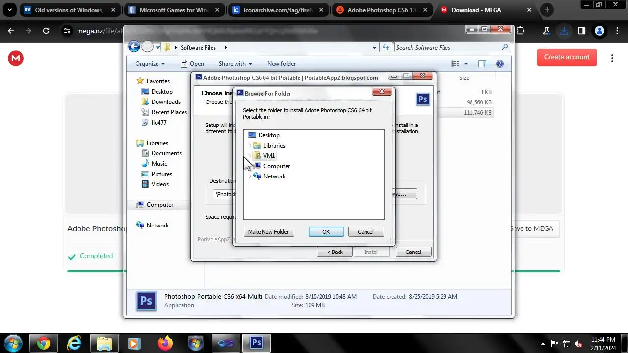Click the browser back arrow

click(x=11, y=31)
